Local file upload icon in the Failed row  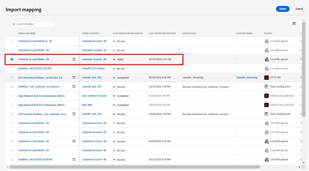point(267,59)
